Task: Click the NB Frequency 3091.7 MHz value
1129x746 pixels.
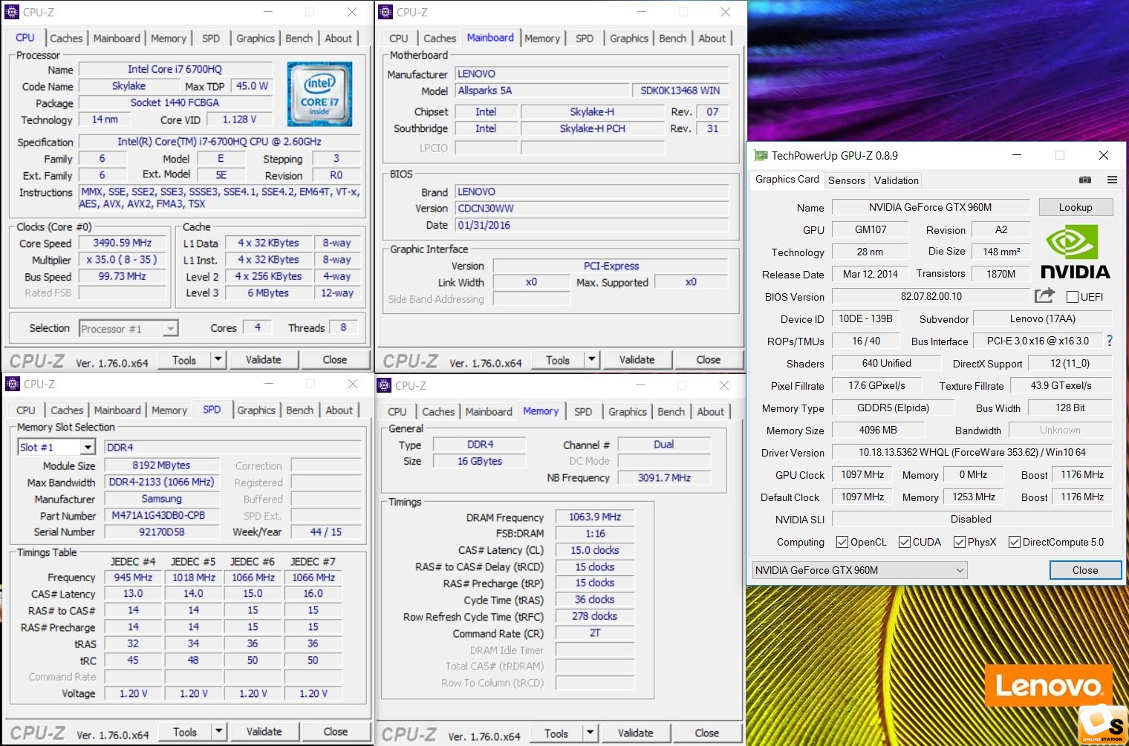Action: point(664,477)
